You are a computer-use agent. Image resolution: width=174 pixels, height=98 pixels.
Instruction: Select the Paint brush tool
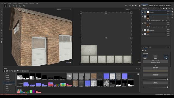(x=2, y=9)
